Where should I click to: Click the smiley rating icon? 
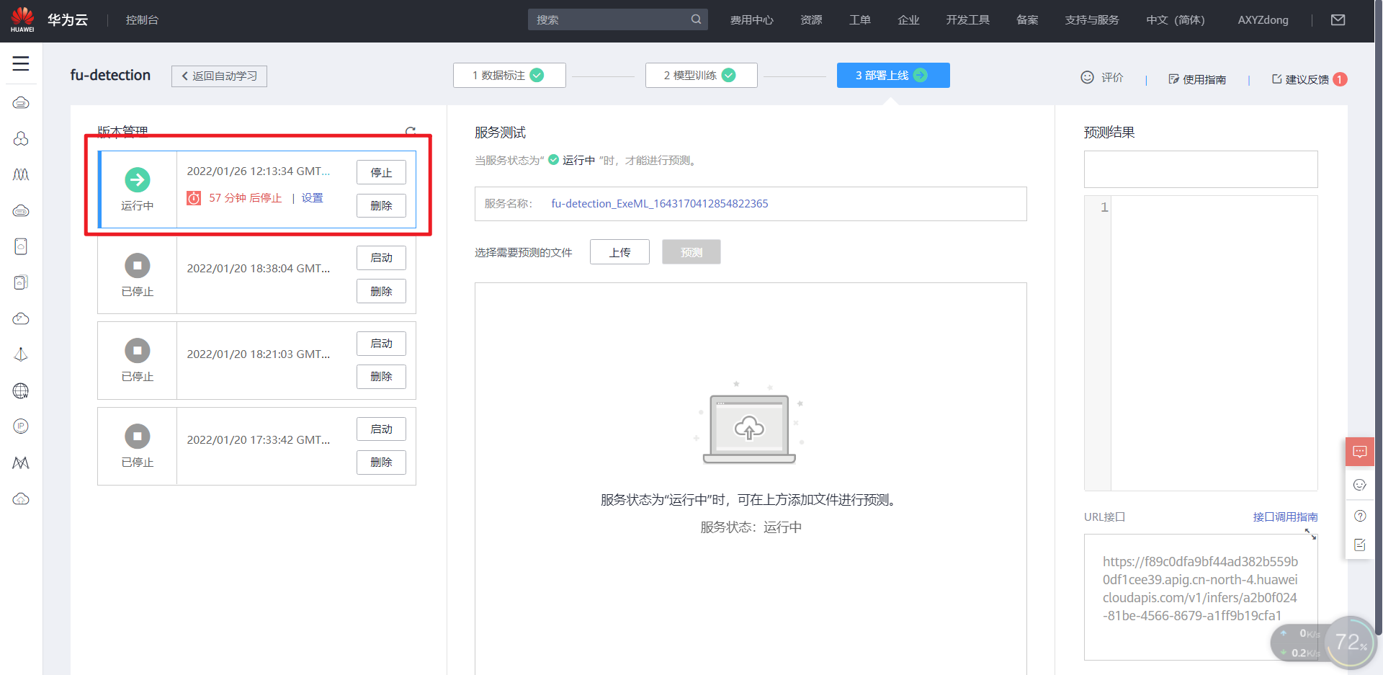[x=1087, y=77]
